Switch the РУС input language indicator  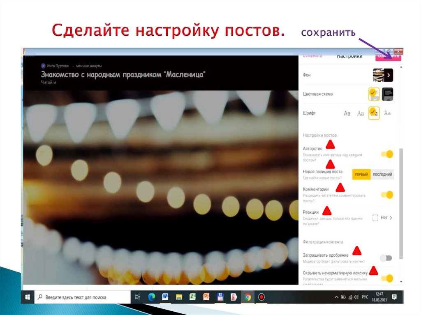tap(365, 297)
